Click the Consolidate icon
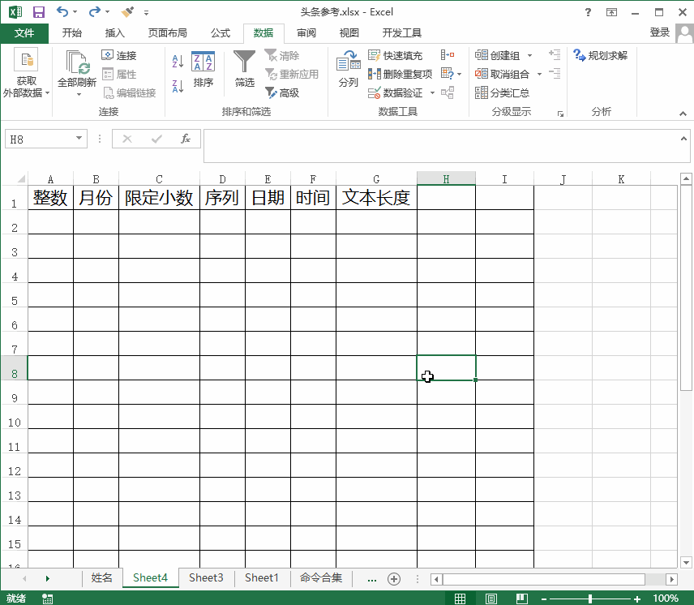The image size is (694, 605). (448, 55)
